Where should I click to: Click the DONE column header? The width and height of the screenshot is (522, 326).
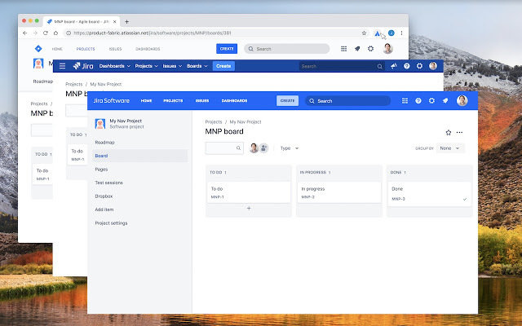click(x=398, y=172)
